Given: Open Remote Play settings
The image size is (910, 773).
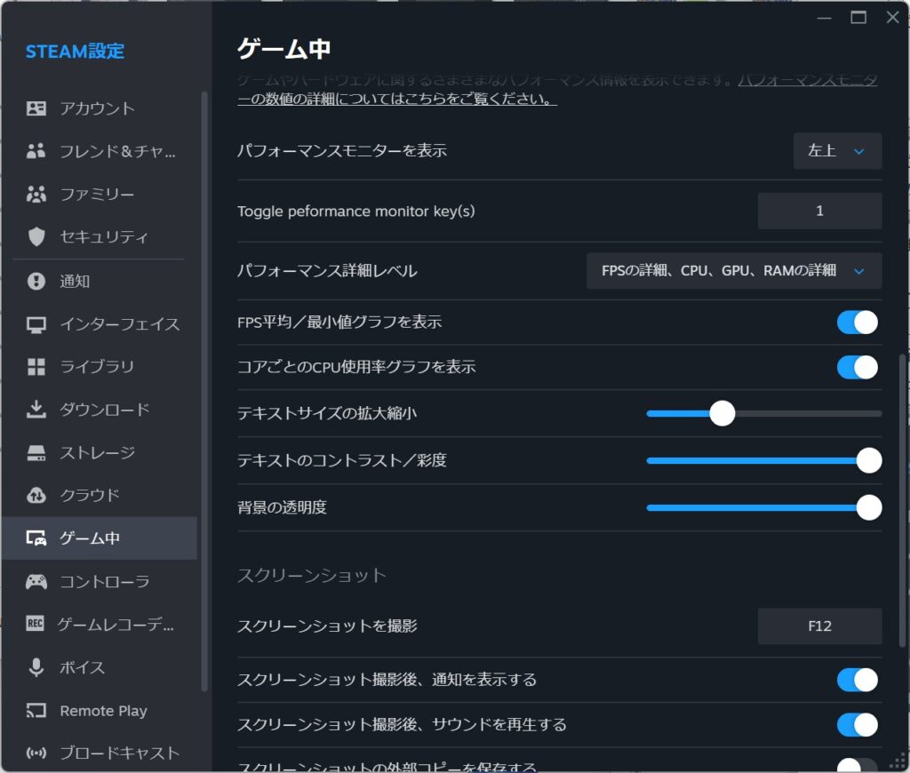Looking at the screenshot, I should [x=100, y=710].
